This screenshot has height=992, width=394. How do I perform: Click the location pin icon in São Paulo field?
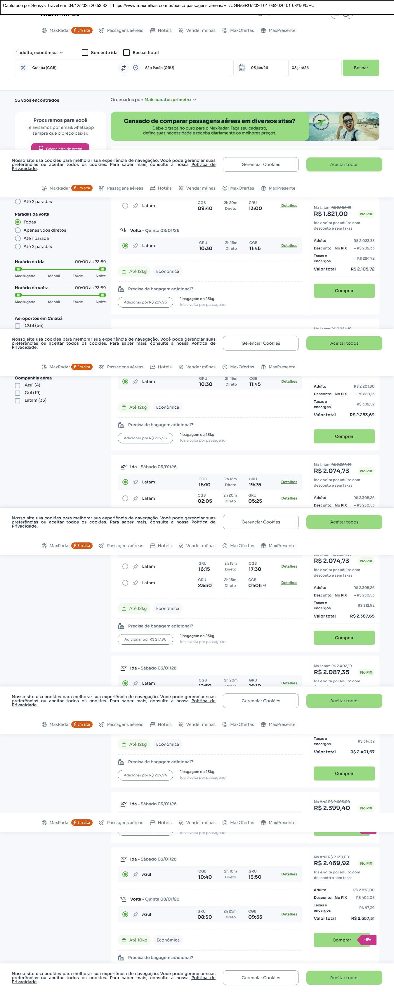pyautogui.click(x=136, y=68)
